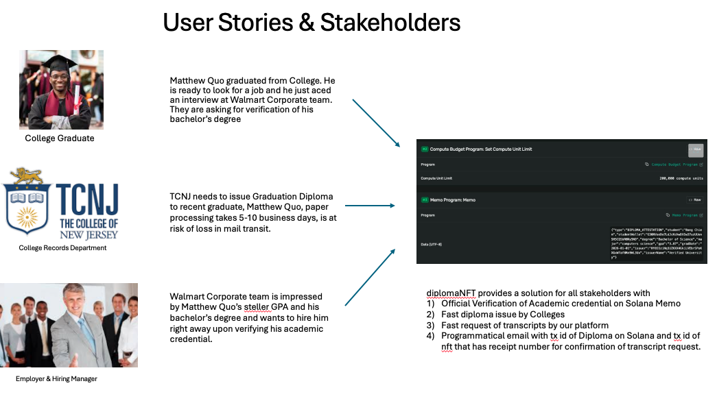Click 'Memo Program: Memo' heading

(453, 200)
